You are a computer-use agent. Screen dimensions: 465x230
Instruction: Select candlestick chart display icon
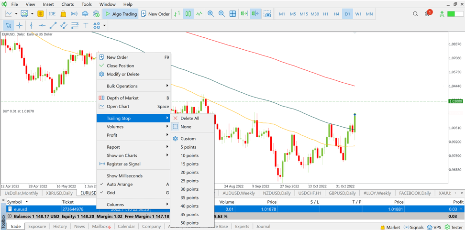(x=188, y=14)
